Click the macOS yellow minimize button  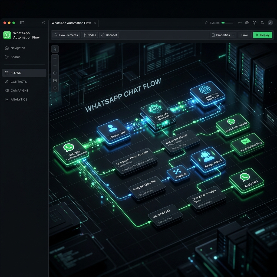click(x=9, y=23)
